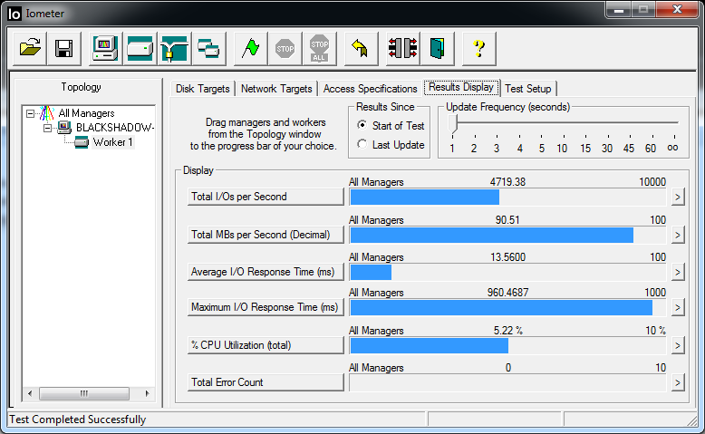705x434 pixels.
Task: Open details arrow for Average I/O Response Time
Action: coord(678,272)
